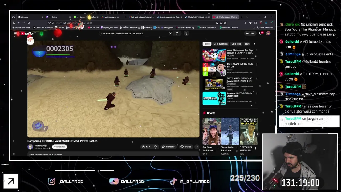Open options menu for Jugué 20 Juegos video

coord(257,50)
